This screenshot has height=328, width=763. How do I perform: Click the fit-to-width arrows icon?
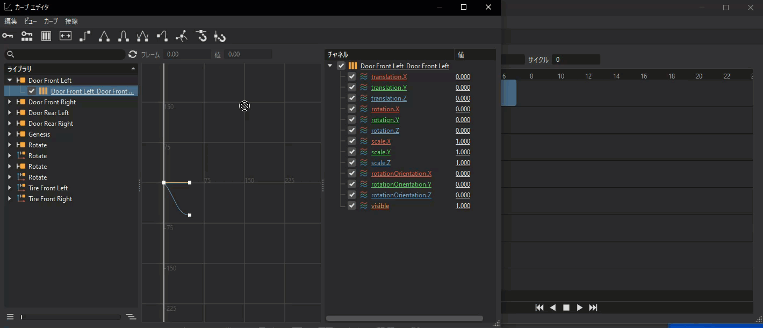point(66,36)
